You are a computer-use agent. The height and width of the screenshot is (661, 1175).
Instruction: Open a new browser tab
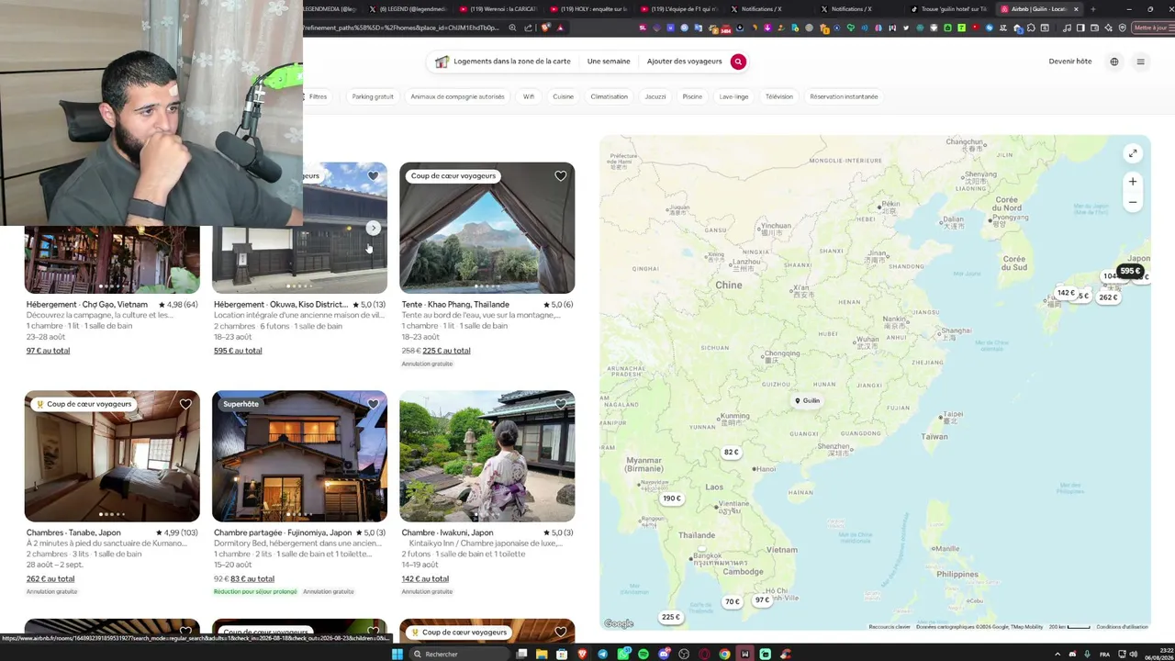coord(1092,9)
